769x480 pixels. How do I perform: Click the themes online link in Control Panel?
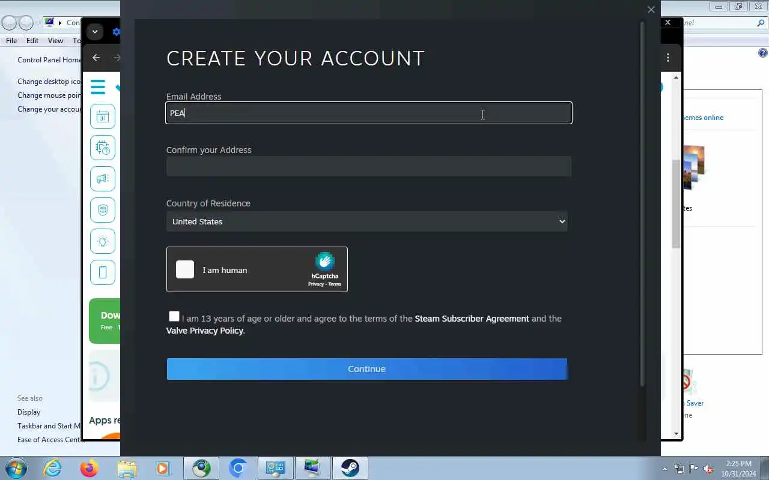point(703,118)
